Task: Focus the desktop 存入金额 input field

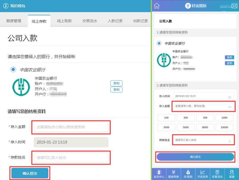Action: 71,127
